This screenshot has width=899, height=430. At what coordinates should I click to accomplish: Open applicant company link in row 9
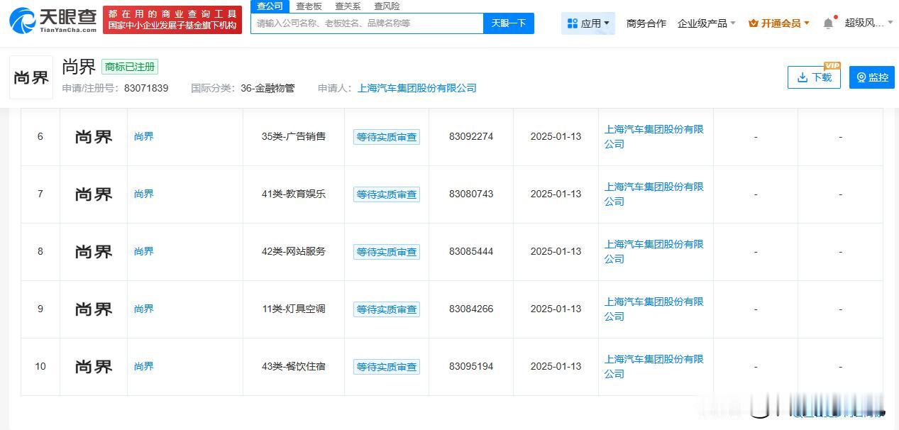[654, 309]
